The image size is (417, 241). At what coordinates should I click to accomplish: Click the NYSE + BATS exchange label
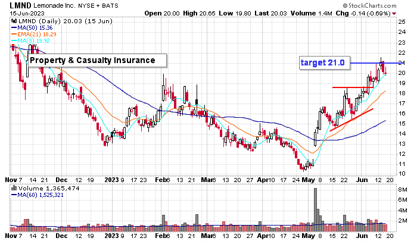coord(98,5)
